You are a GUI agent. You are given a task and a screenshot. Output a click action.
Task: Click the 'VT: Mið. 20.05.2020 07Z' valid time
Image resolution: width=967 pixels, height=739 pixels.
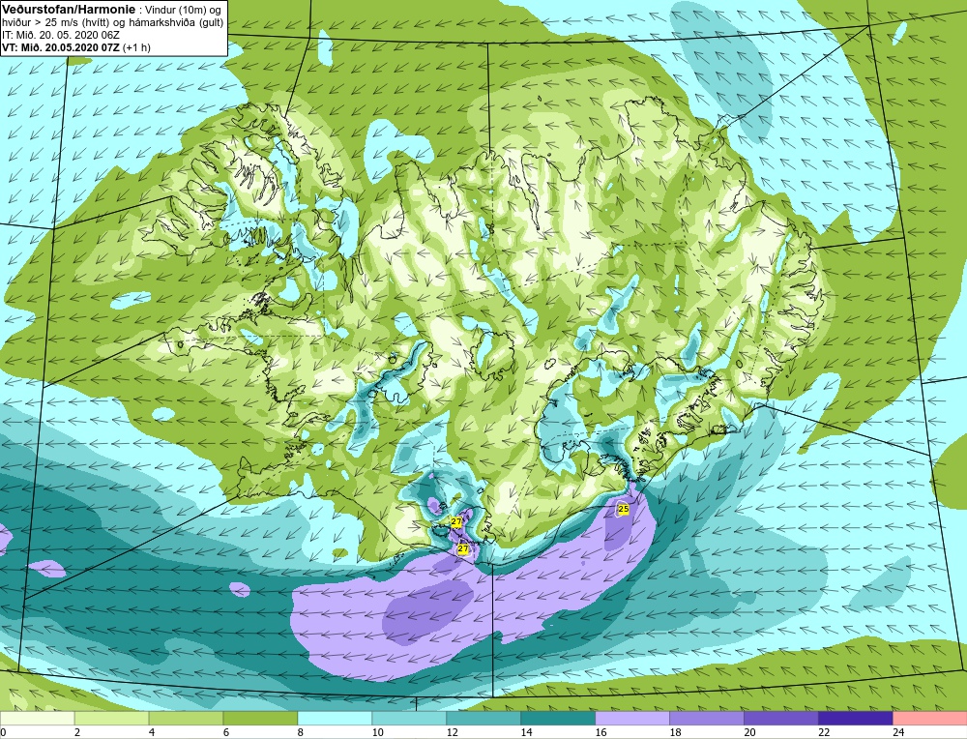click(61, 47)
